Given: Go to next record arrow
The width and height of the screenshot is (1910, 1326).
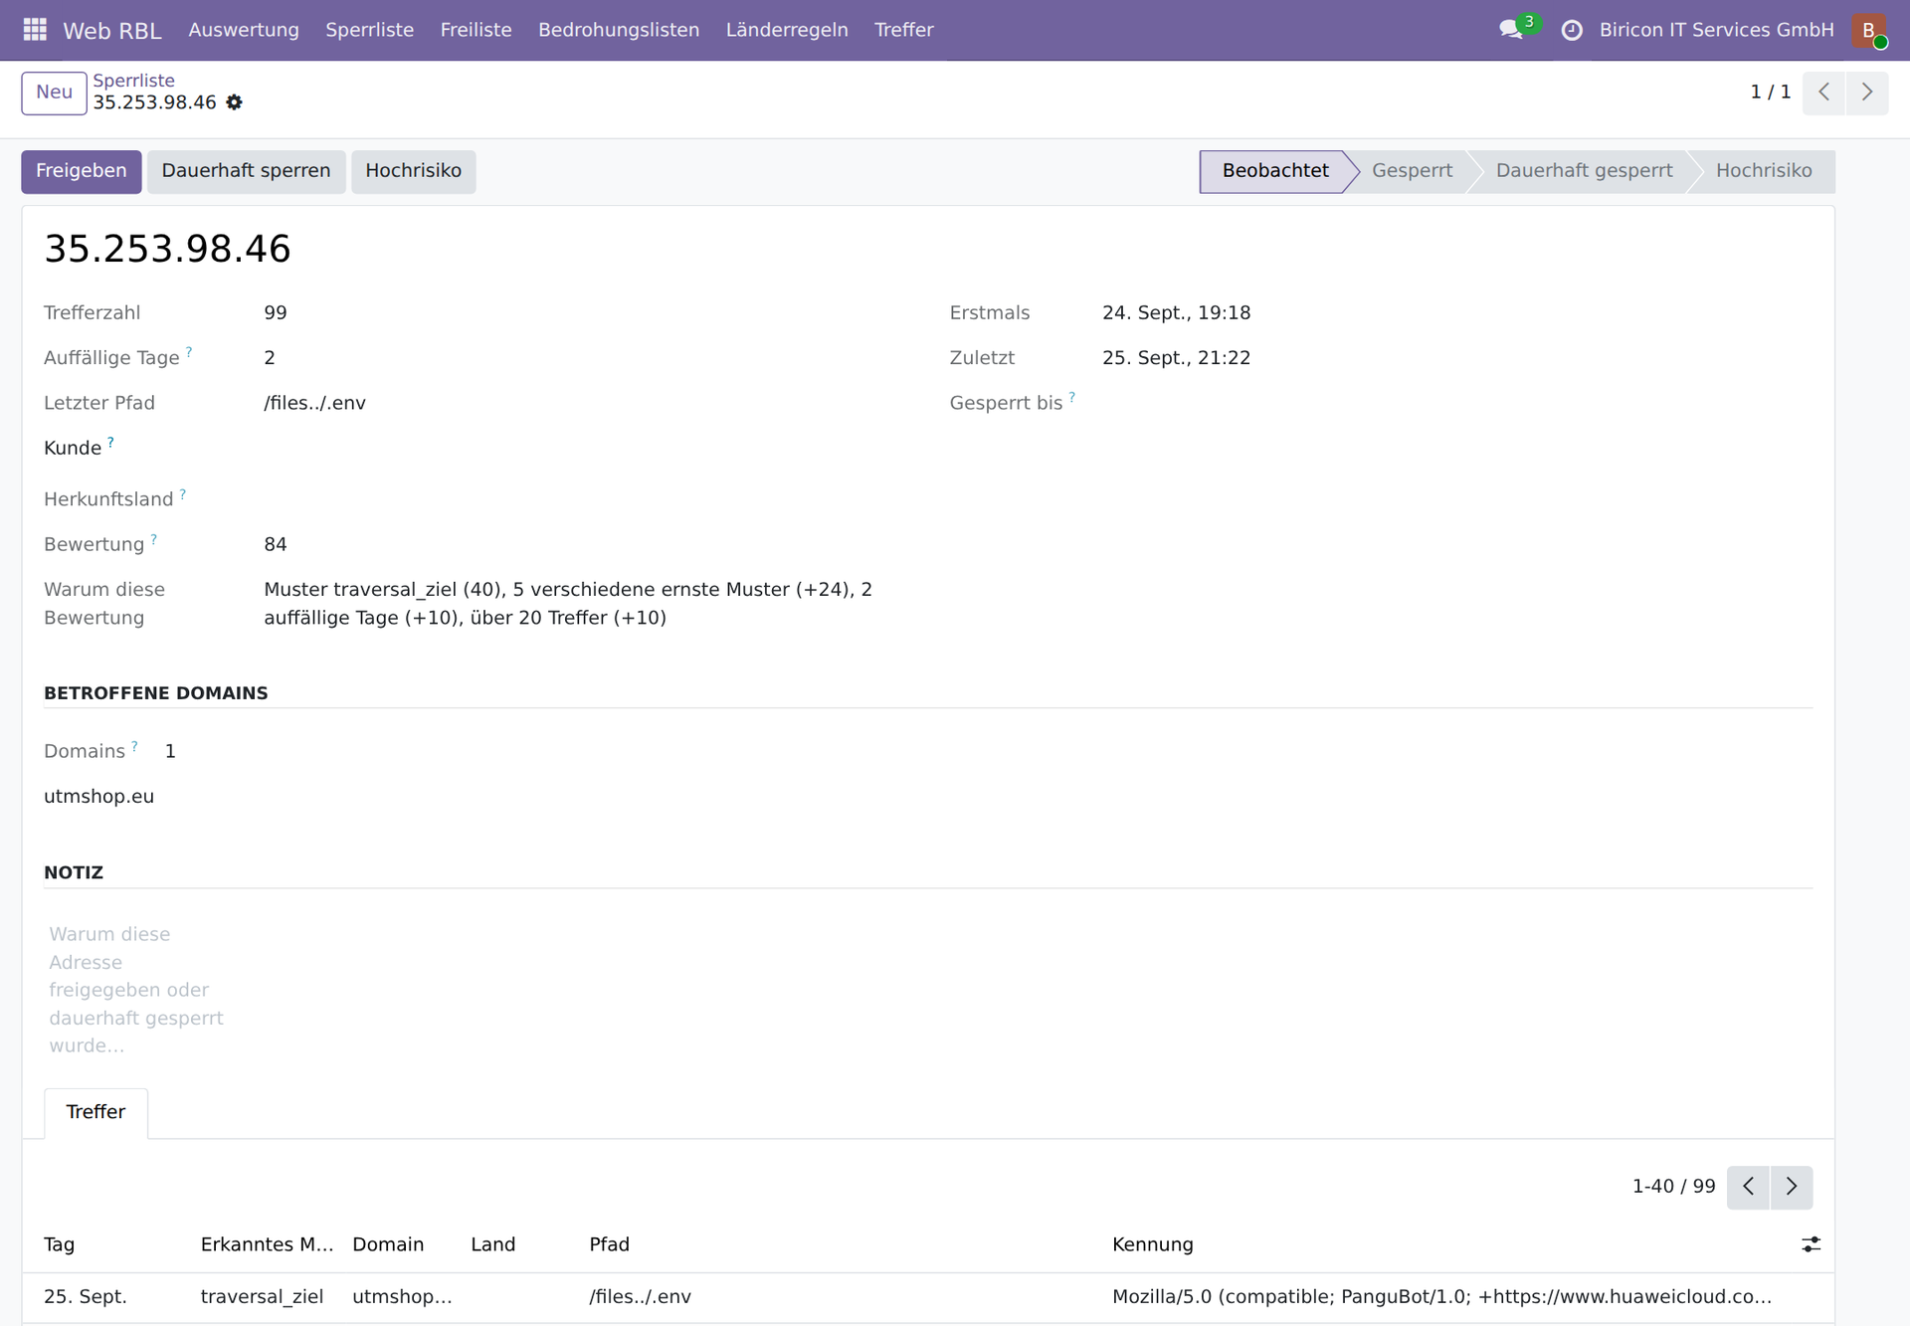Looking at the screenshot, I should (1867, 93).
